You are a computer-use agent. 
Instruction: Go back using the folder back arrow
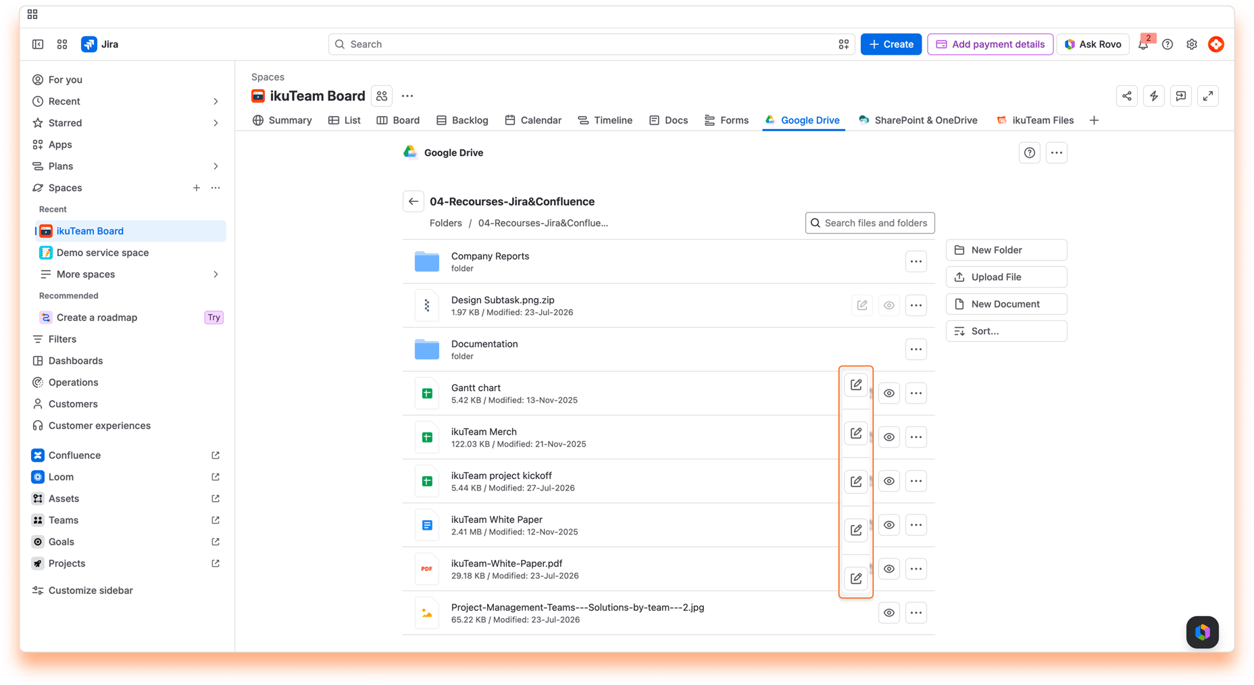point(413,201)
